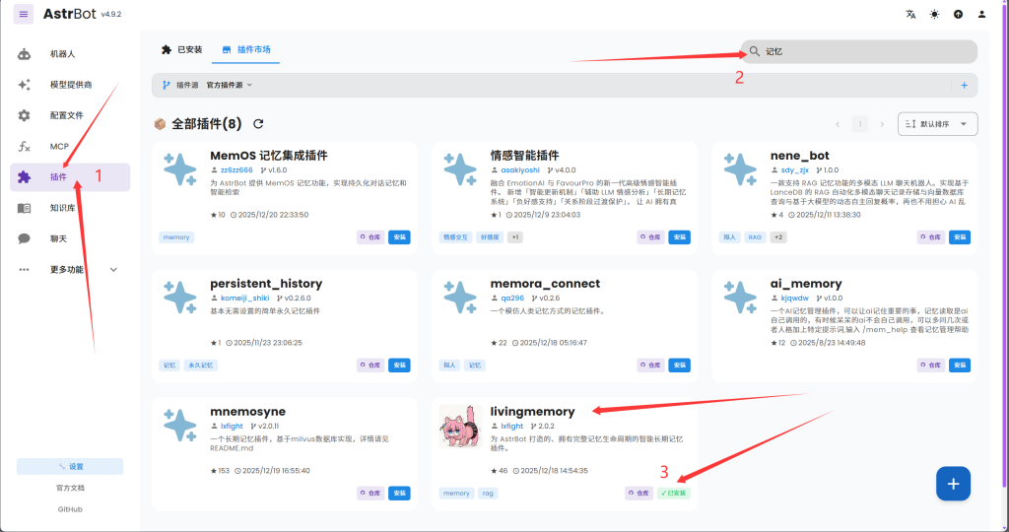Expand the 官方插件源 source dropdown
Viewport: 1009px width, 532px height.
pos(229,86)
